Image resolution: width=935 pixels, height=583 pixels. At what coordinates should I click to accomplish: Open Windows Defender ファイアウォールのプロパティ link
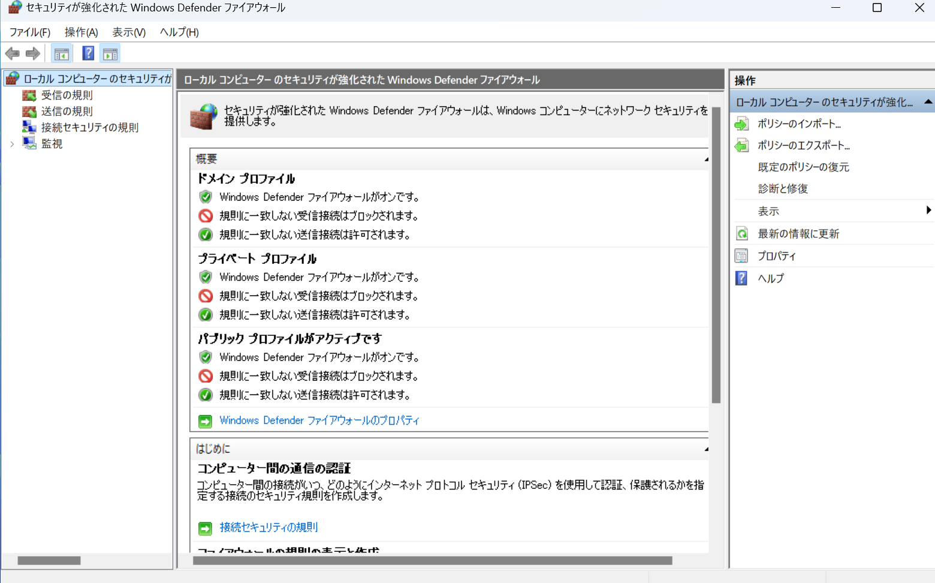click(319, 420)
